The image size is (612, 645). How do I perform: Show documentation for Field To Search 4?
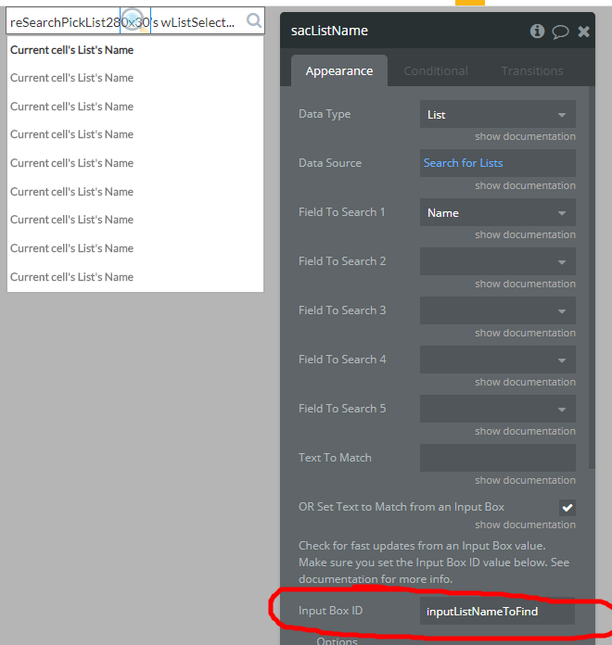(525, 382)
